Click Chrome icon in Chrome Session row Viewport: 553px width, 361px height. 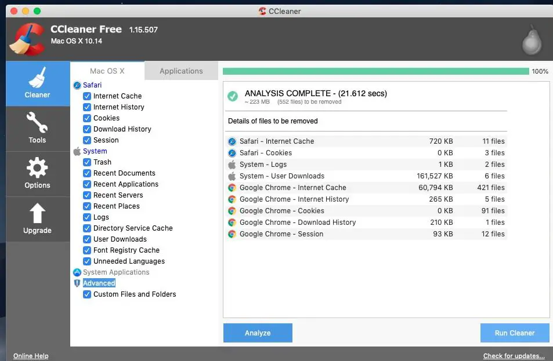click(x=232, y=234)
